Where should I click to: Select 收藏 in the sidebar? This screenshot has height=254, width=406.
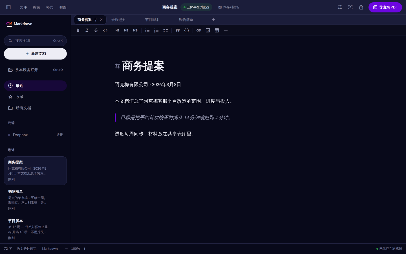click(x=35, y=97)
